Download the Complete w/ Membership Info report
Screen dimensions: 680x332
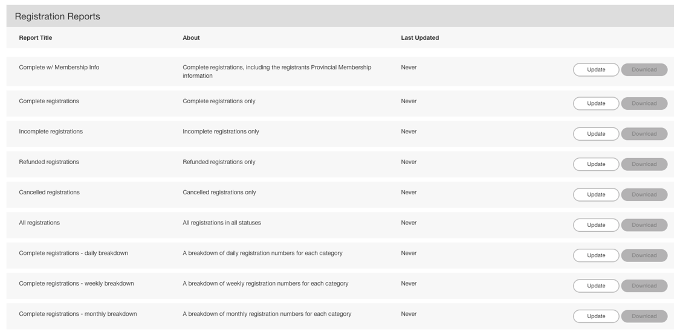644,70
